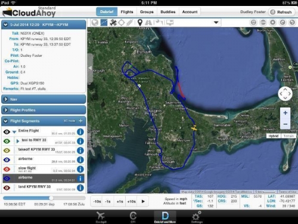
Task: Click the Refresh button
Action: 281,12
